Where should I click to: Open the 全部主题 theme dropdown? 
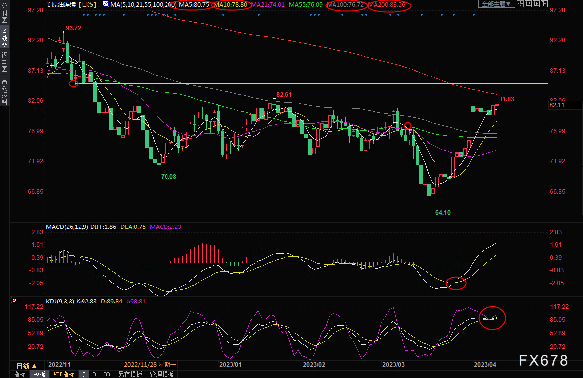(496, 4)
